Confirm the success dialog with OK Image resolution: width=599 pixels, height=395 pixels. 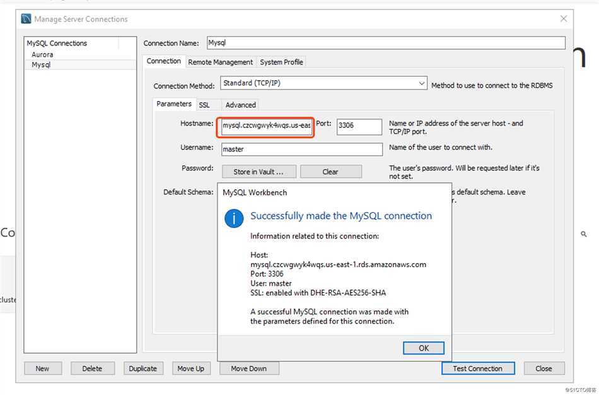point(424,348)
